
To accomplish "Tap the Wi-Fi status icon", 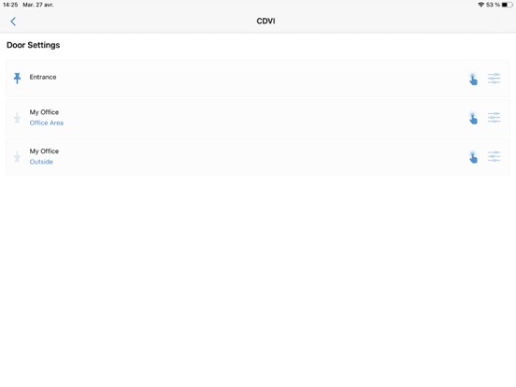I will click(480, 5).
